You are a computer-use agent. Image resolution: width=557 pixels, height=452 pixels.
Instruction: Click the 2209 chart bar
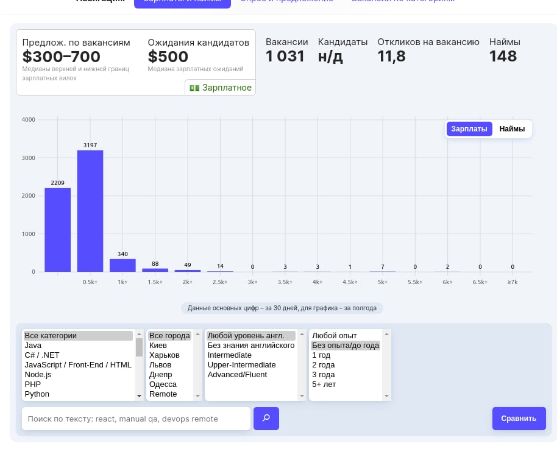[57, 230]
